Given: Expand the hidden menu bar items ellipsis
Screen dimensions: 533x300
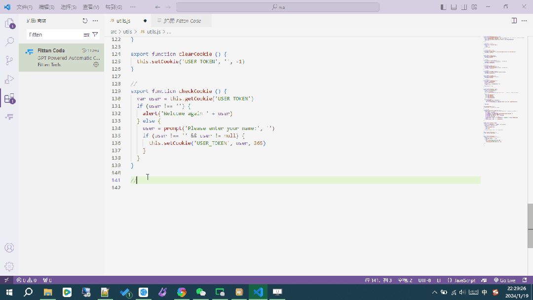Looking at the screenshot, I should click(133, 7).
